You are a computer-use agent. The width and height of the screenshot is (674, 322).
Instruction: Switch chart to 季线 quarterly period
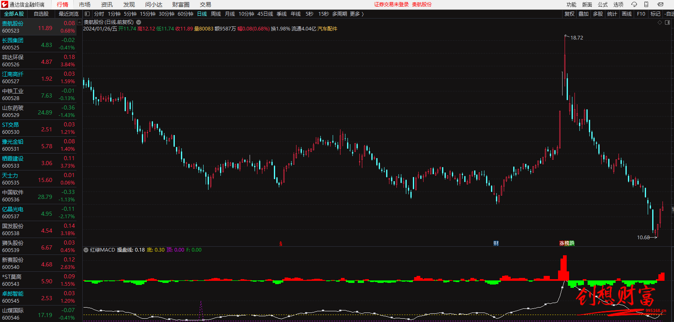tap(282, 14)
